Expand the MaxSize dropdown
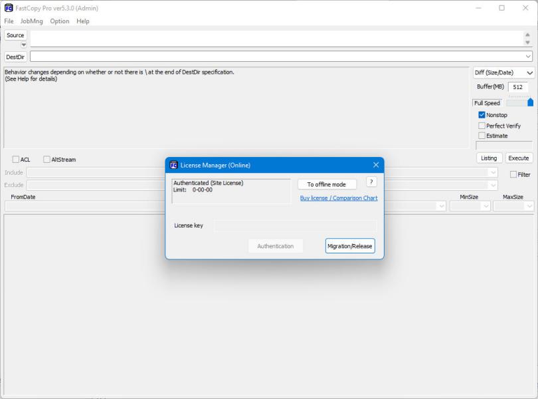Screen dimensions: 538x399 point(529,206)
